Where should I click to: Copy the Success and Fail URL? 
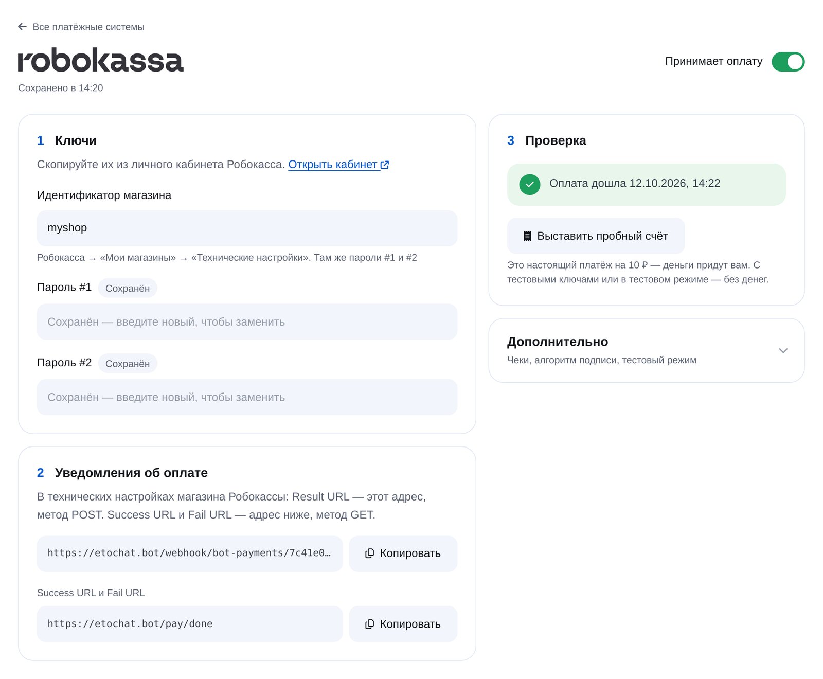(x=403, y=624)
